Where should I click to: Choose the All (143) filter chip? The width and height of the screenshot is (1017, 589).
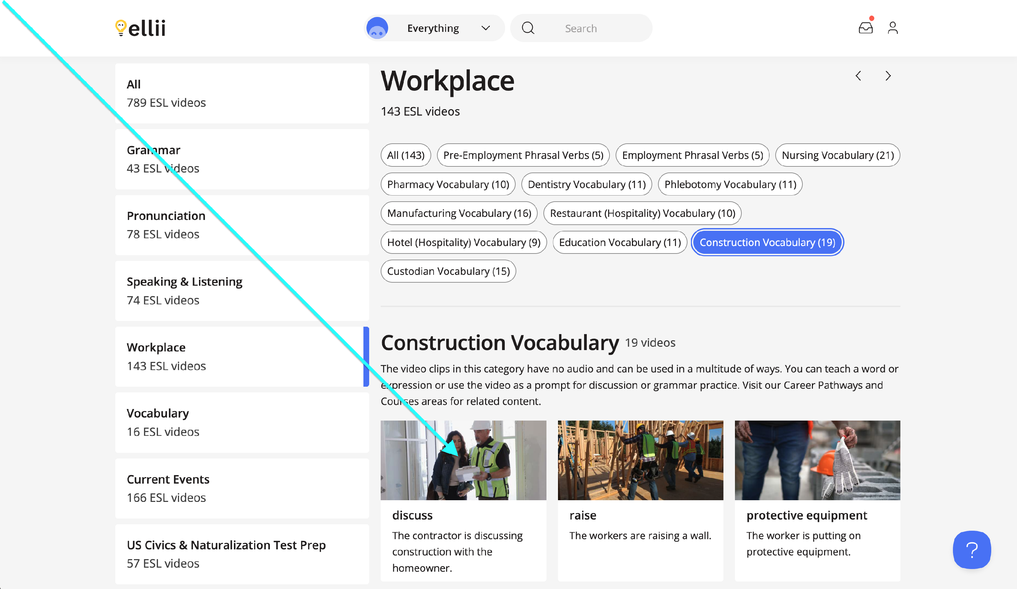[x=405, y=155]
